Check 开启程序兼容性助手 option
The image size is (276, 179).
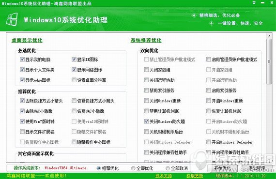click(209, 152)
